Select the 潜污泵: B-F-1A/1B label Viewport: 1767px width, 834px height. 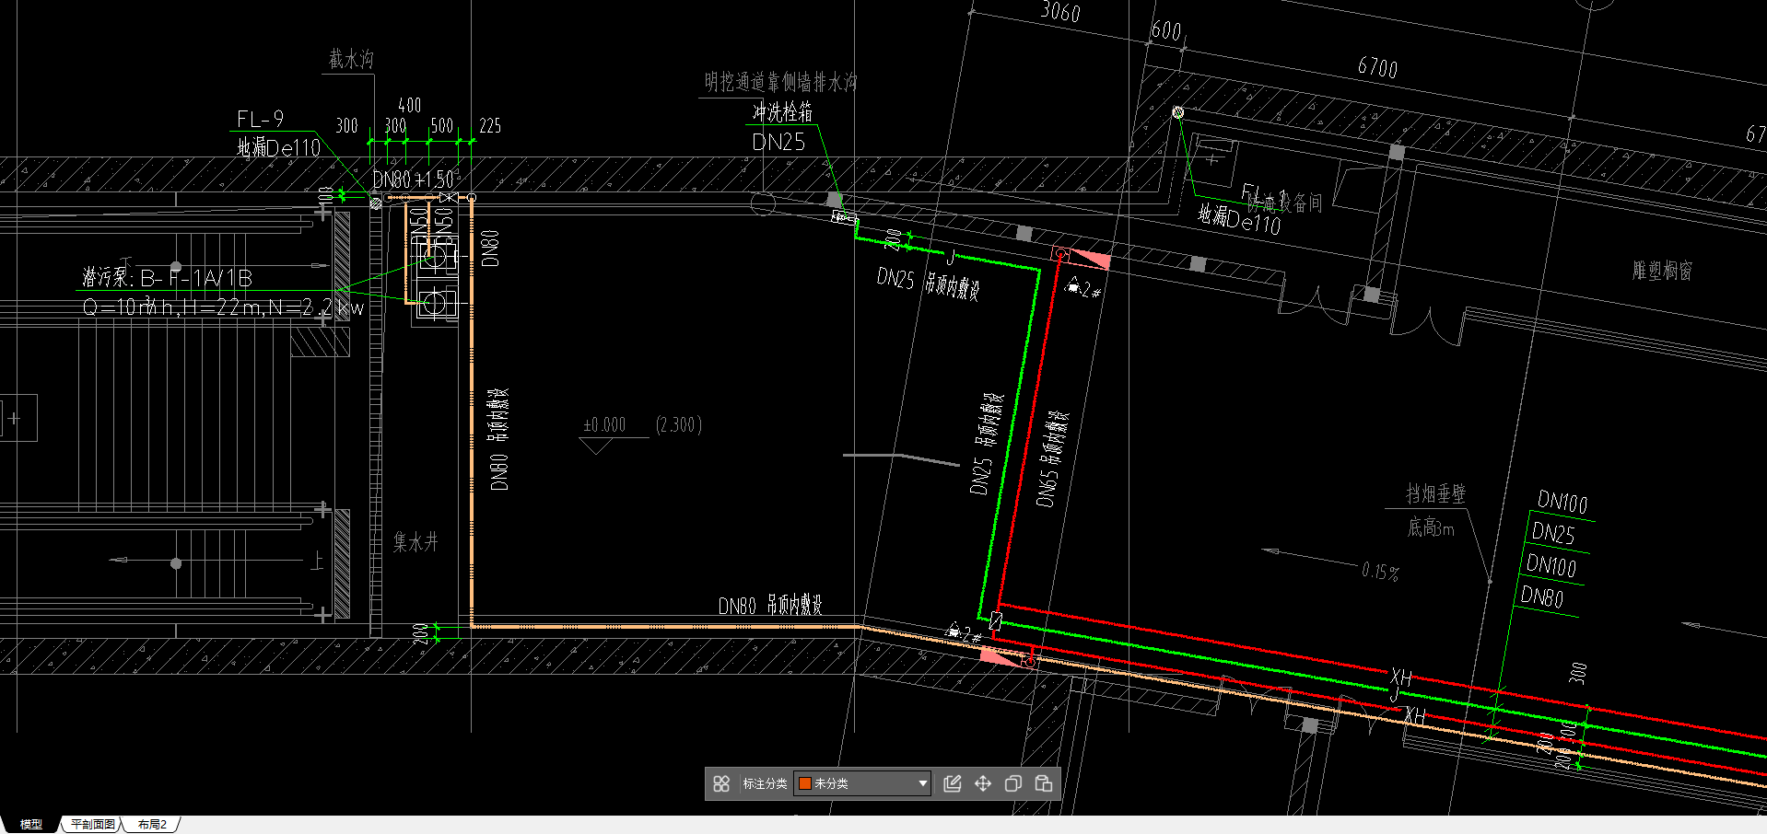pos(167,277)
